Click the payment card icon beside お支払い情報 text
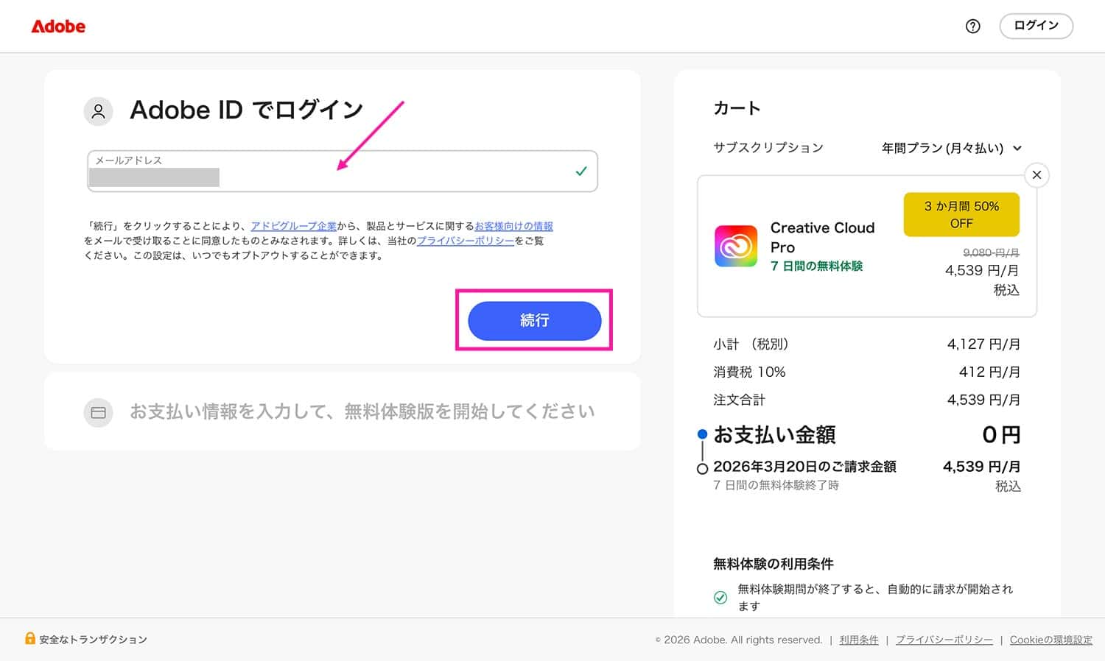 pos(98,413)
